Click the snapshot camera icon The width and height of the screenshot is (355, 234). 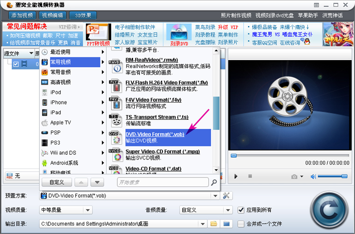(x=294, y=176)
